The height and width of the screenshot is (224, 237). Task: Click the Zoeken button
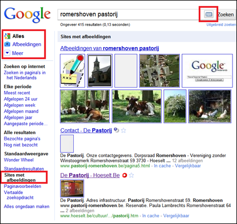click(226, 14)
